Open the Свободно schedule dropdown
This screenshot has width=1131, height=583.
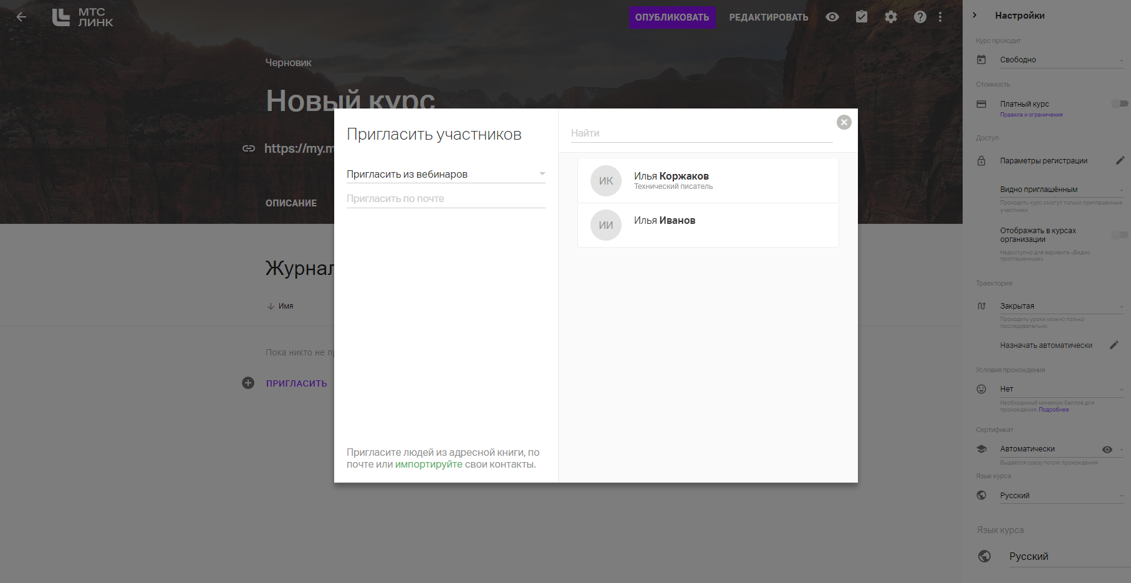[x=1062, y=60]
